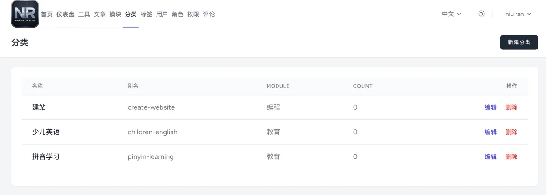
Task: Delete the 少儿英语 category
Action: point(511,132)
